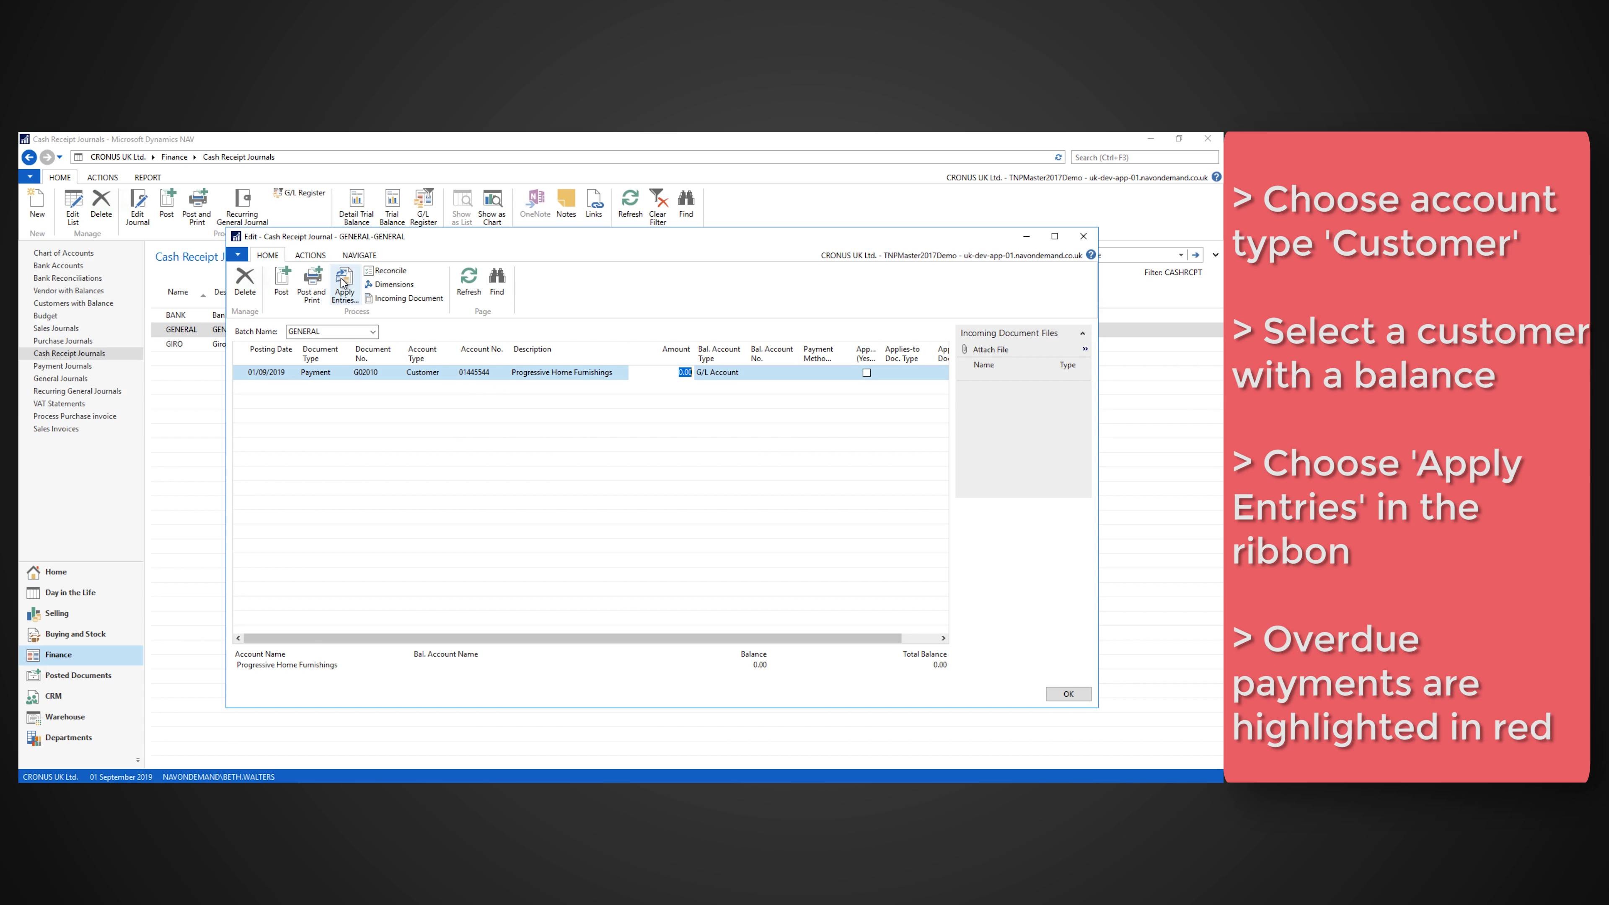Open the navigation history dropdown arrow

[59, 158]
